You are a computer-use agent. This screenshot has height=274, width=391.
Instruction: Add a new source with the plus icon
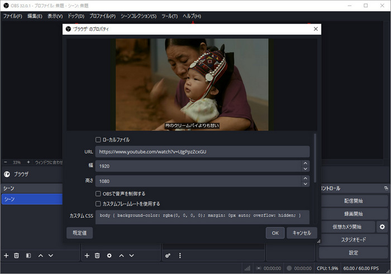(x=87, y=256)
